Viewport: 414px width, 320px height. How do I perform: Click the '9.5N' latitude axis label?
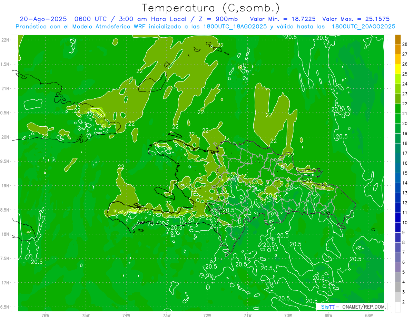click(5, 161)
